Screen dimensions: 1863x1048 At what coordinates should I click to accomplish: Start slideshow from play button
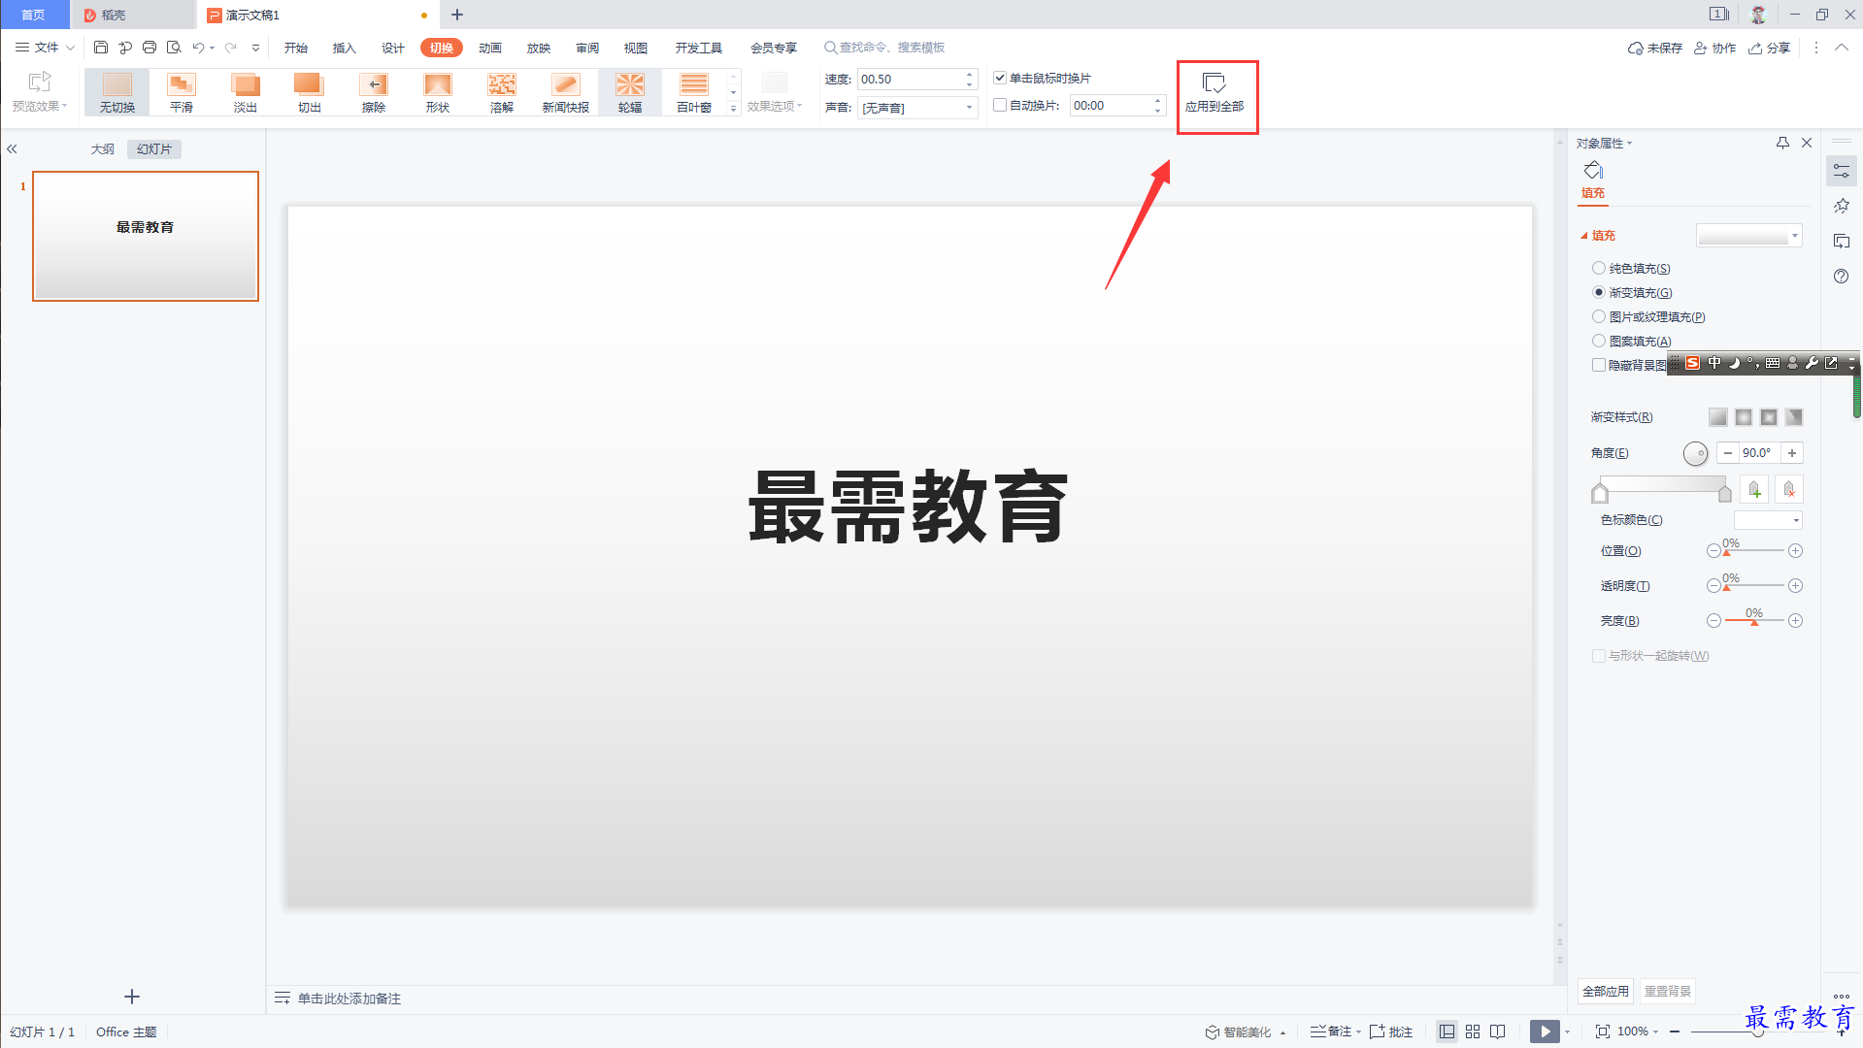(x=1545, y=1032)
